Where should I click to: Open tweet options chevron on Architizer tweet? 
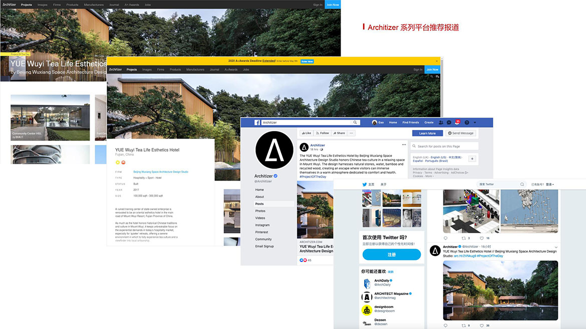(x=556, y=247)
